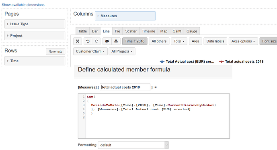Click the download export icon
Screen dimensions: 277x150
coord(116,41)
